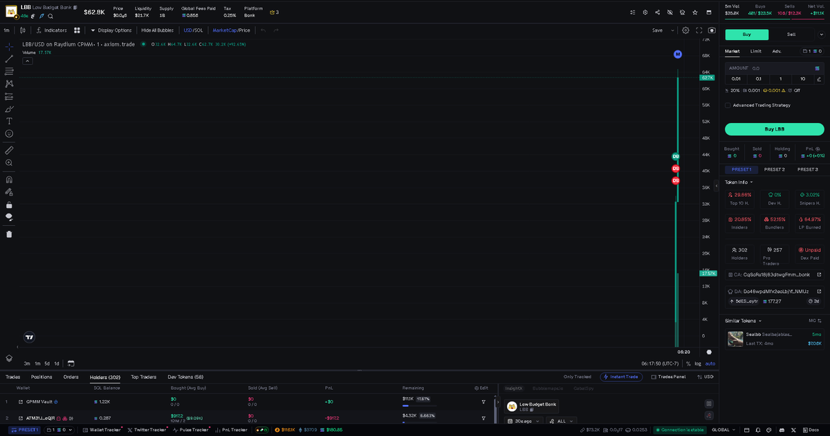Select PRESET 2 button

pyautogui.click(x=774, y=169)
